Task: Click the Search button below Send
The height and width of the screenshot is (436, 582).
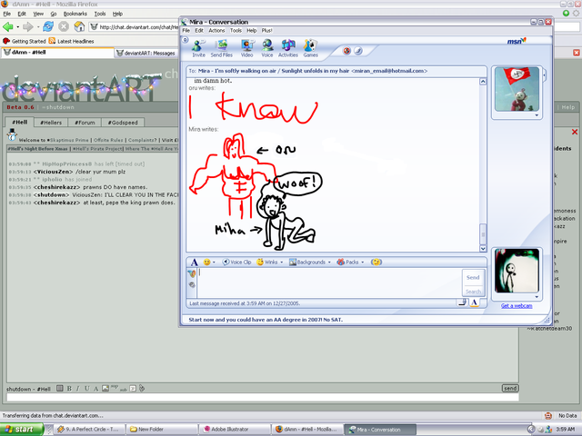Action: (x=473, y=292)
